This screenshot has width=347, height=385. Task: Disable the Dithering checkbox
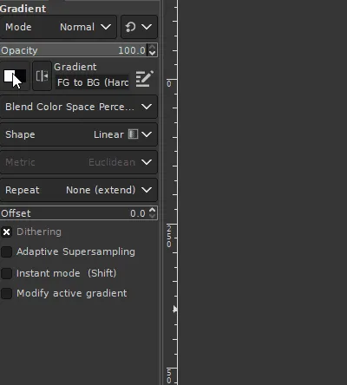click(6, 232)
